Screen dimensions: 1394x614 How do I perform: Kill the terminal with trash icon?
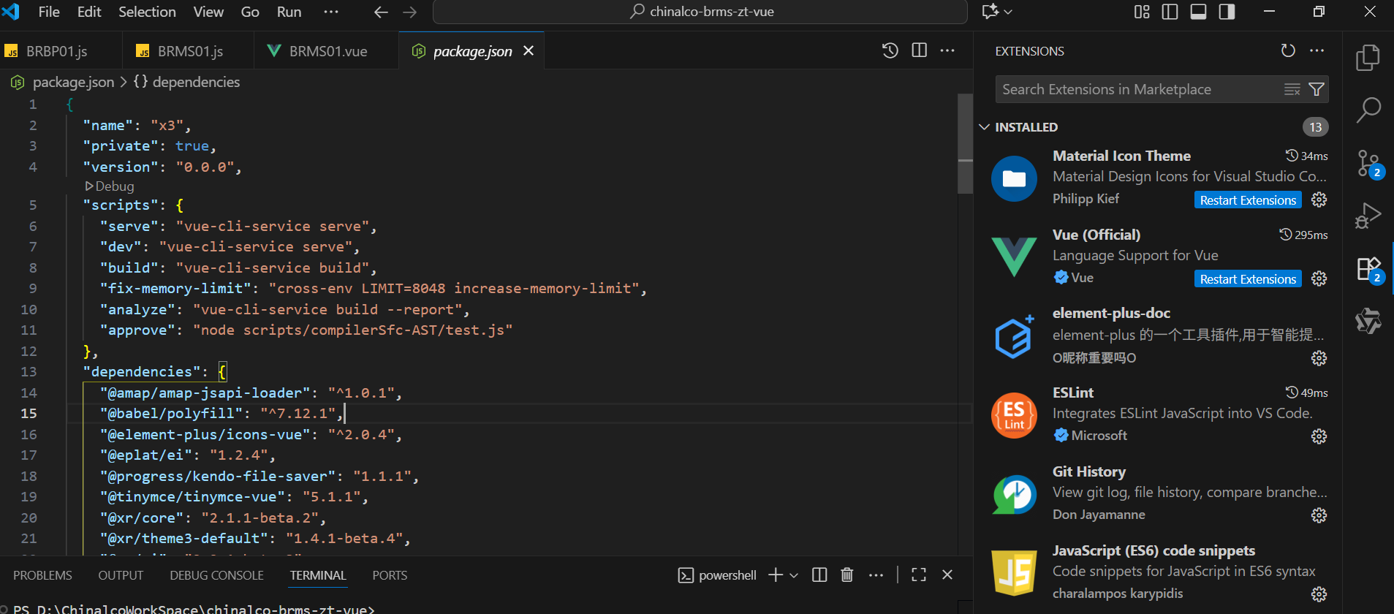[847, 575]
